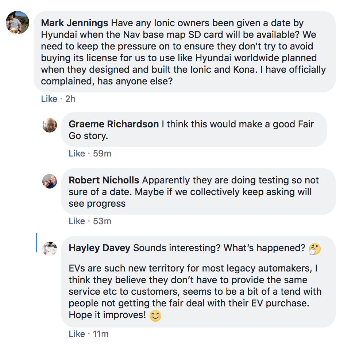Viewport: 359px width, 345px height.
Task: Click the thinking face emoji
Action: [314, 249]
